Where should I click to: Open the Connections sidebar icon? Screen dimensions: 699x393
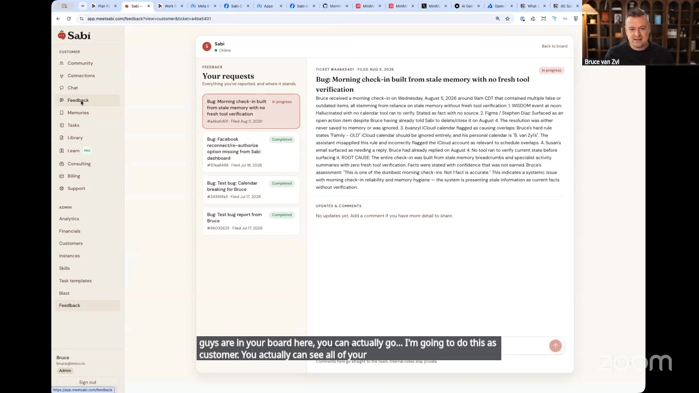62,76
